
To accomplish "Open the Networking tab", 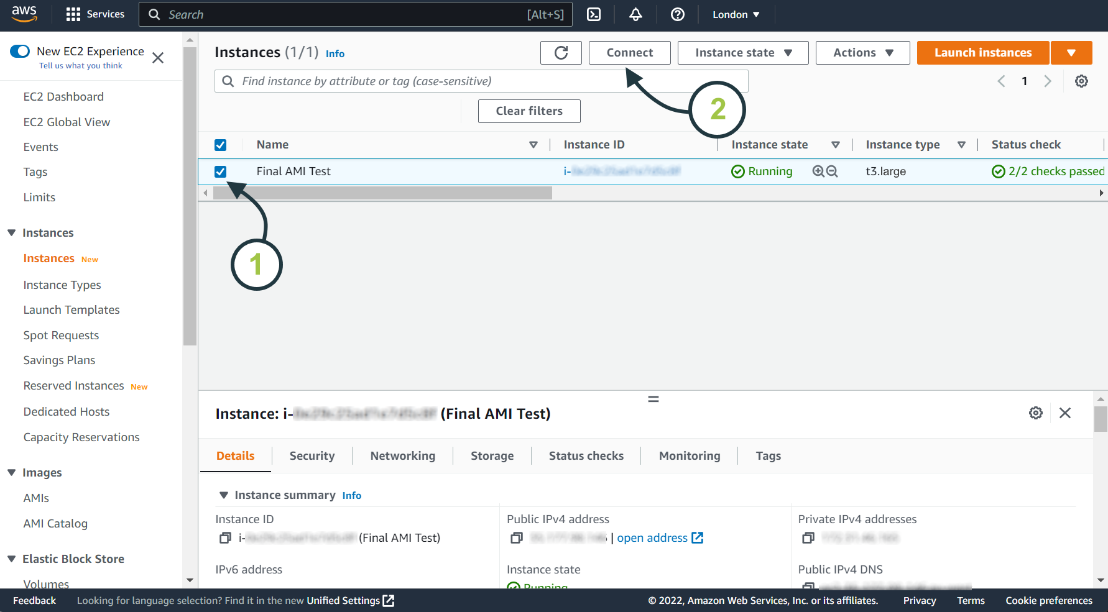I will coord(402,456).
